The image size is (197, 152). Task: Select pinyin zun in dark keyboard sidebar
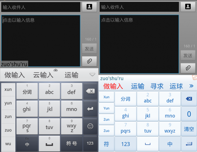(x=8, y=117)
